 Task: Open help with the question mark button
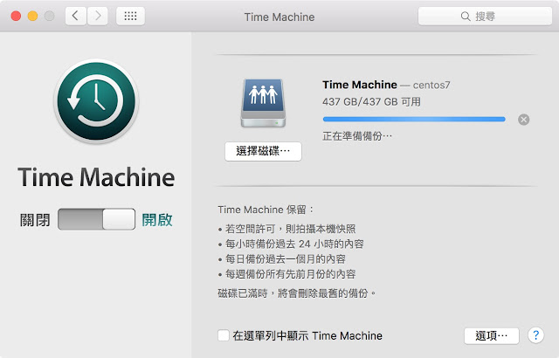[535, 335]
